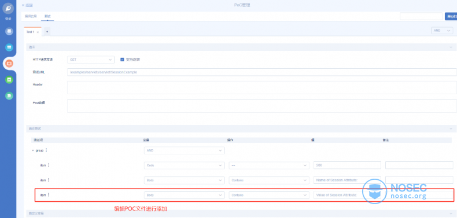Open the green chart sidebar icon
The image size is (457, 218).
coord(9,79)
